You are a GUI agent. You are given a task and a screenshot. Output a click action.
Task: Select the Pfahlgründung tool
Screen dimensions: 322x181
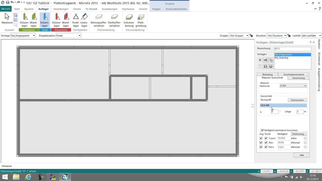[141, 20]
